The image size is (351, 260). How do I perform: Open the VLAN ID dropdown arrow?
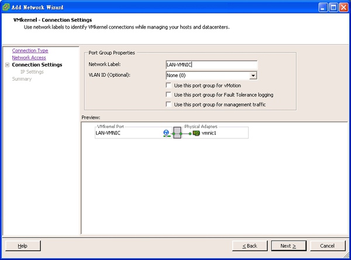point(253,75)
